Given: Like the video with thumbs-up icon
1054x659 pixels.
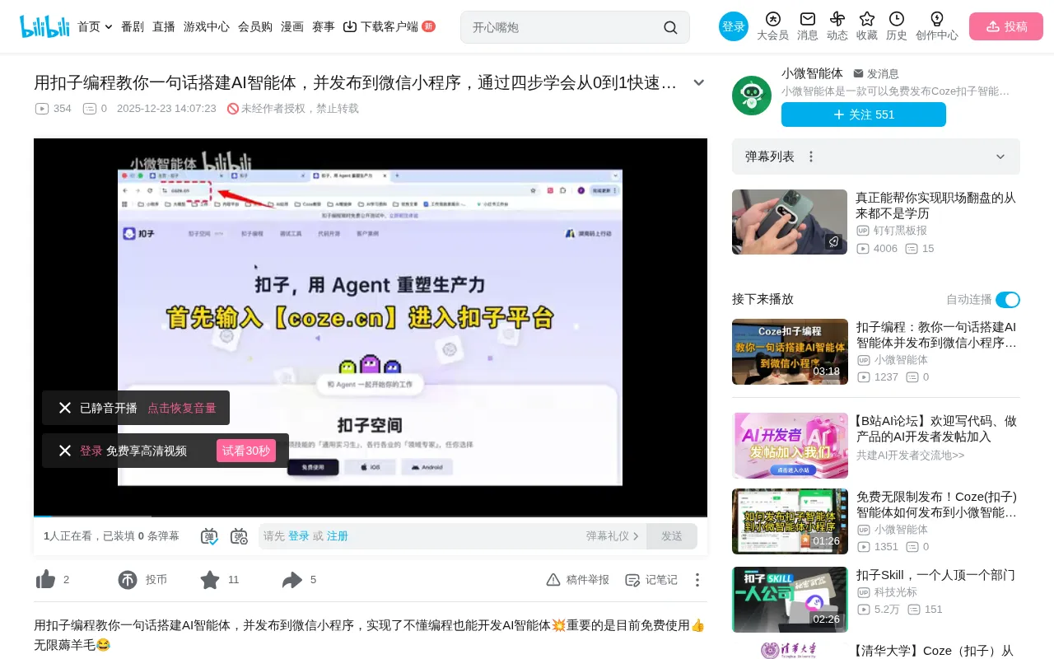Looking at the screenshot, I should click(45, 580).
